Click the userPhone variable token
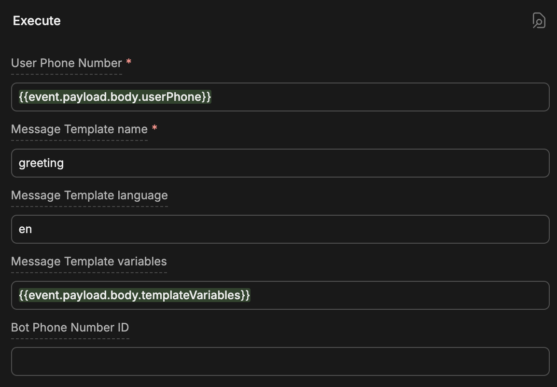 (114, 97)
